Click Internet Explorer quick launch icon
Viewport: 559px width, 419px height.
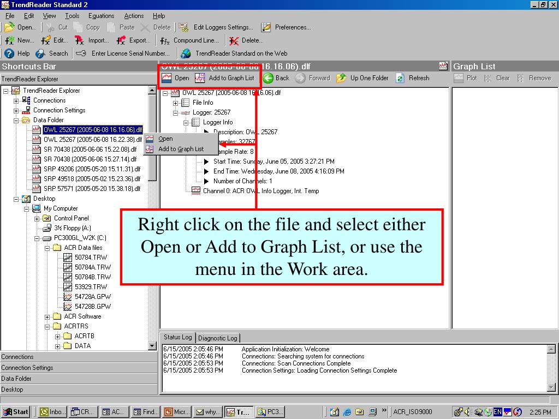[x=347, y=412]
